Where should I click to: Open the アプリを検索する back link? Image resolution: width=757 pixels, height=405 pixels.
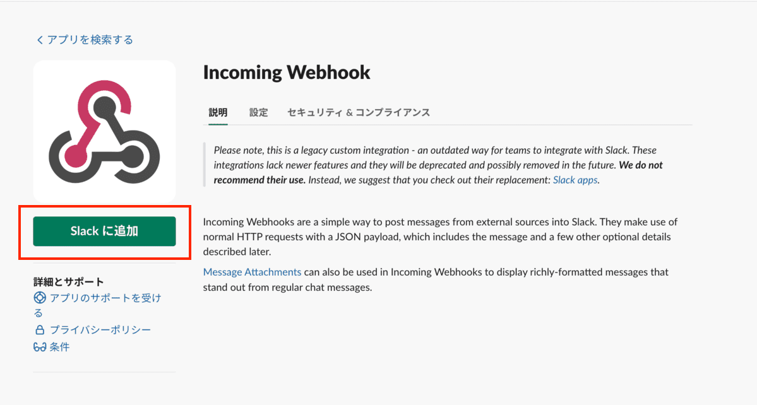pyautogui.click(x=90, y=40)
